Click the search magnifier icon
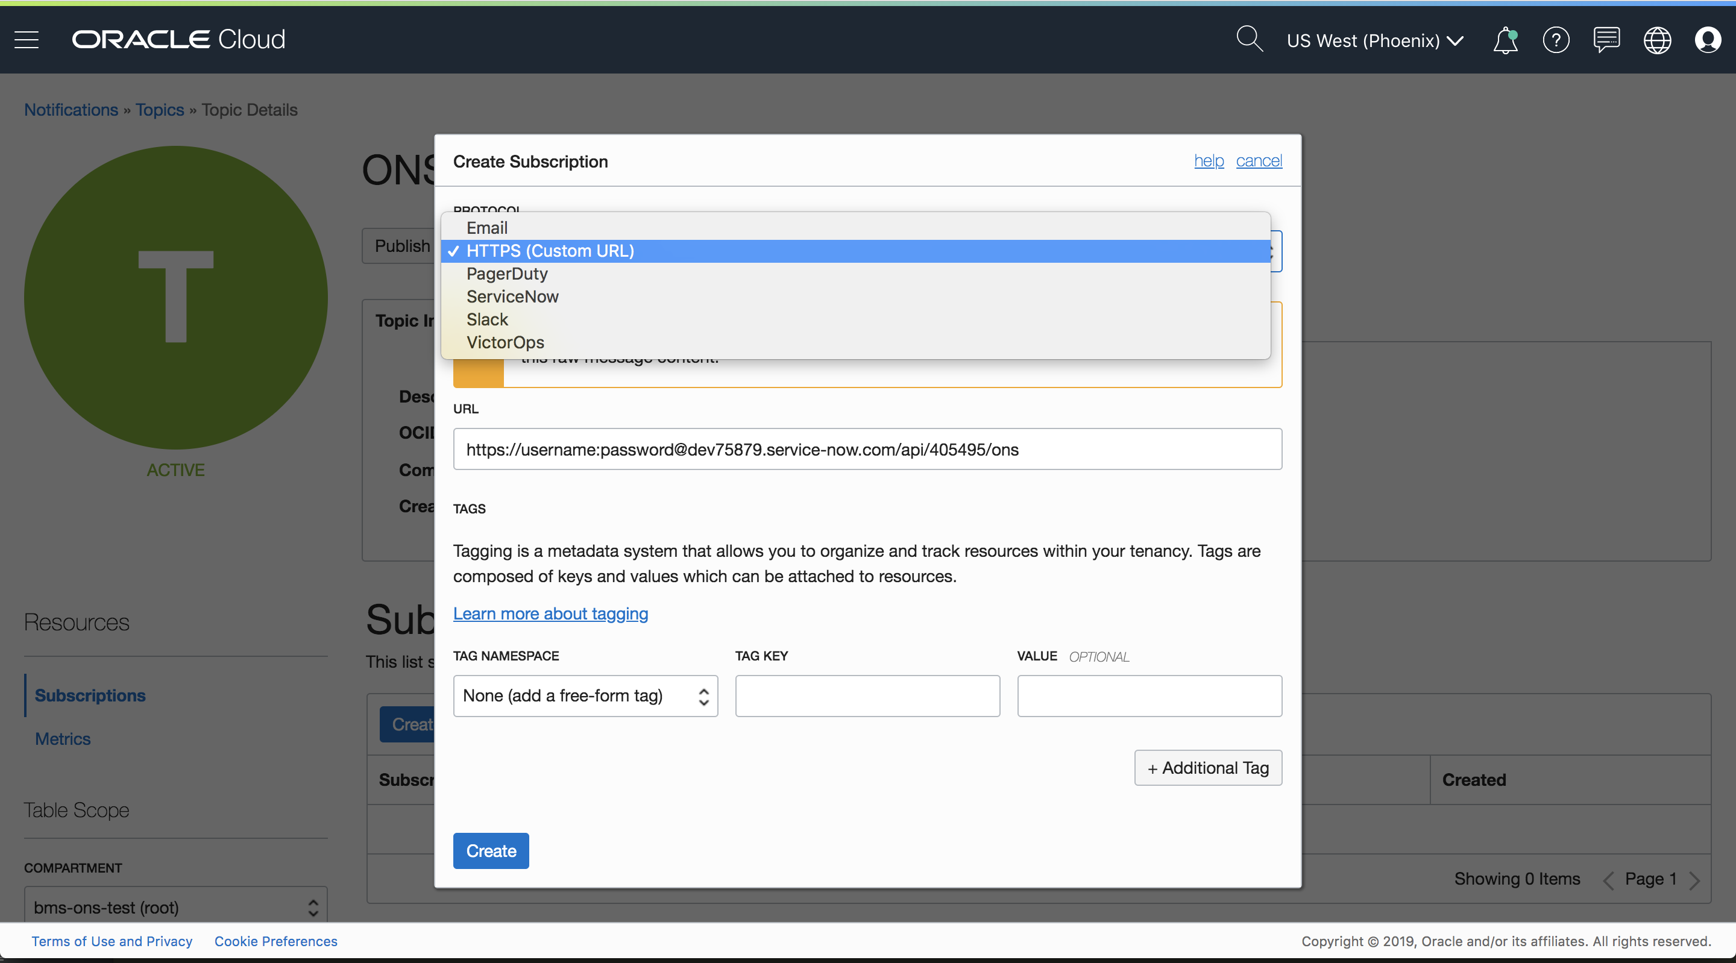Viewport: 1736px width, 963px height. [x=1249, y=39]
